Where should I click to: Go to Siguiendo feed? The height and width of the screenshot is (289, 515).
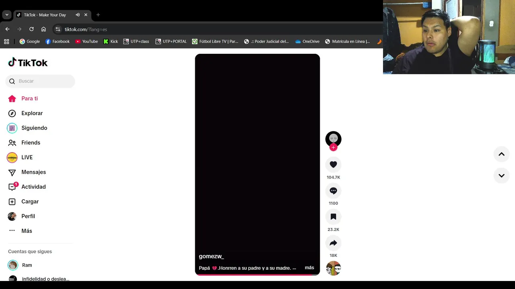[27, 128]
